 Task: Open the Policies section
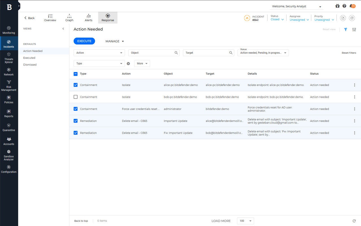coord(9,99)
